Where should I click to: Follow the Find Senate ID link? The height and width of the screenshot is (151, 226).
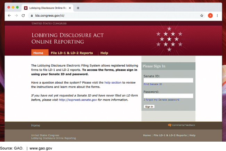coord(153,84)
